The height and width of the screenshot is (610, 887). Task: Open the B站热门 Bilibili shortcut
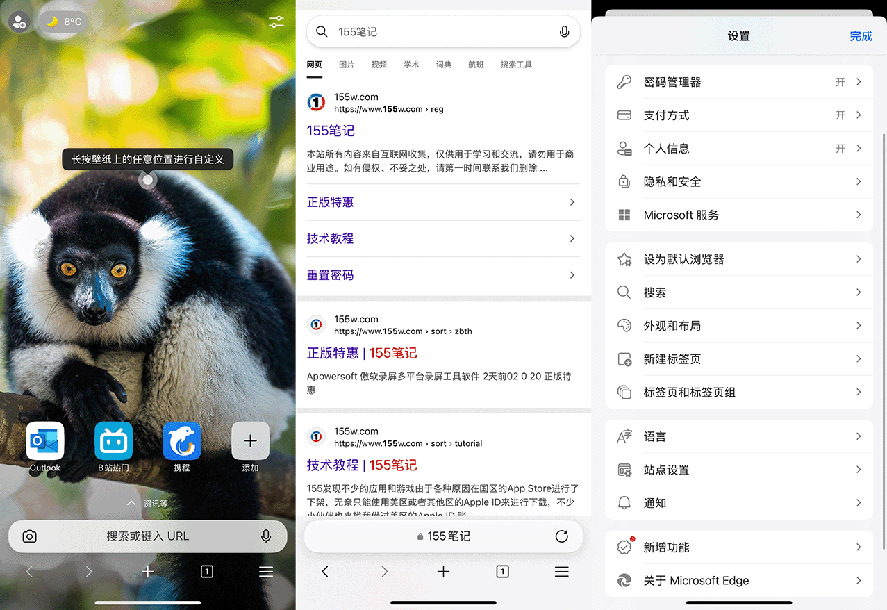pyautogui.click(x=113, y=441)
